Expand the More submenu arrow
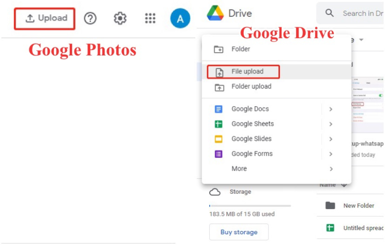Viewport: 385px width, 245px height. click(331, 169)
